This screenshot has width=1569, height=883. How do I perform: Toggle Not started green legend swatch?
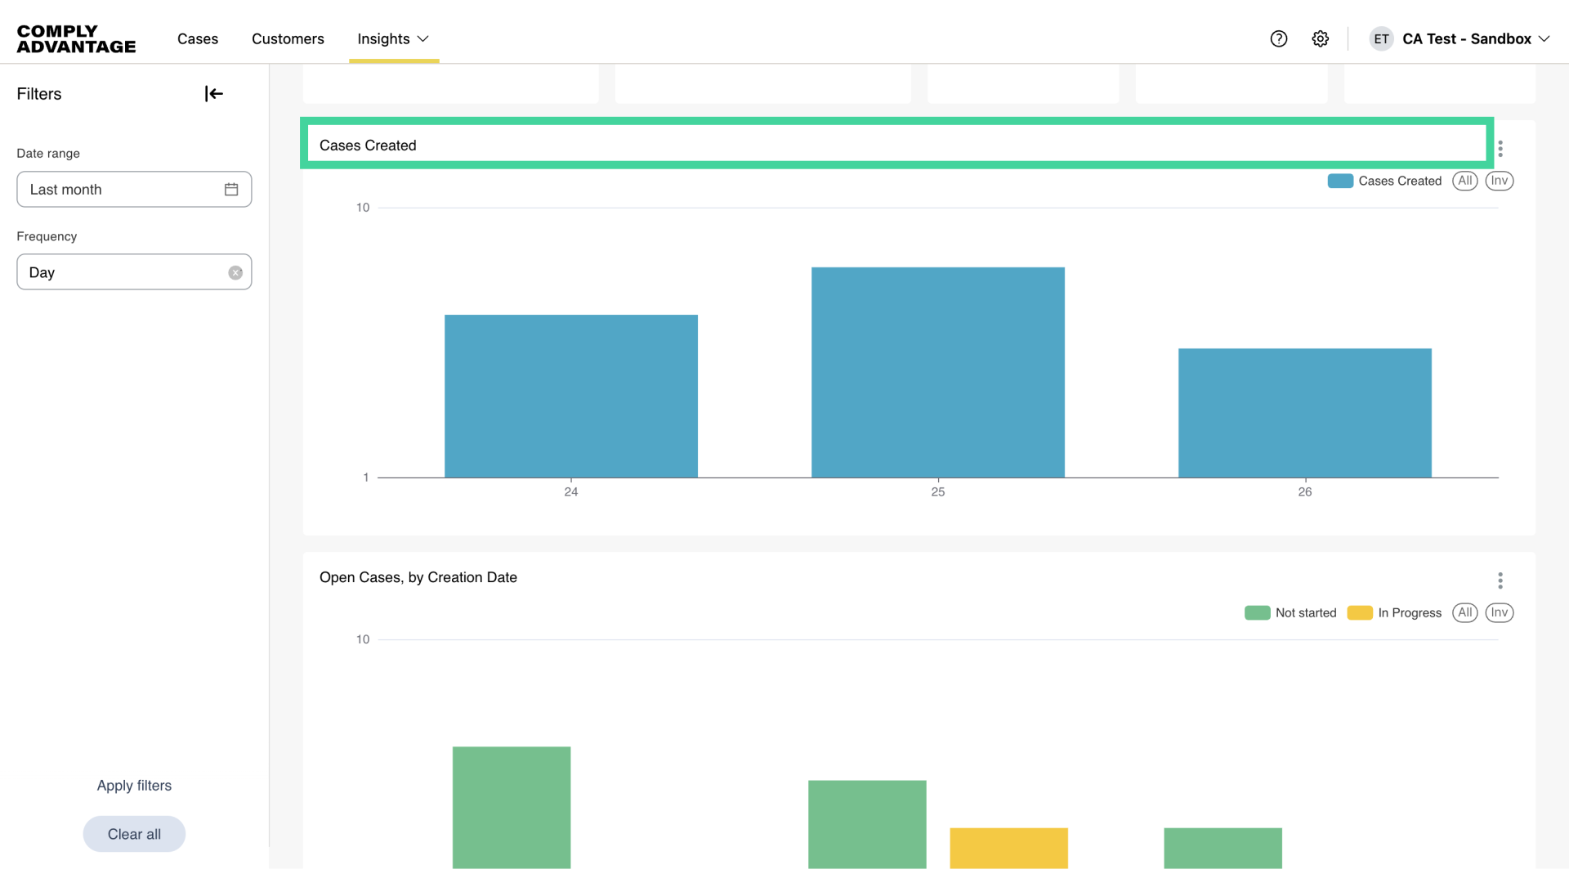[x=1257, y=613]
